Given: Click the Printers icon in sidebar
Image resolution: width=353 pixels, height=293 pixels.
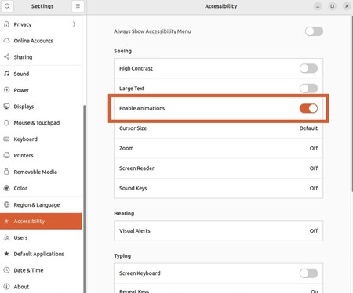Looking at the screenshot, I should click(x=6, y=155).
